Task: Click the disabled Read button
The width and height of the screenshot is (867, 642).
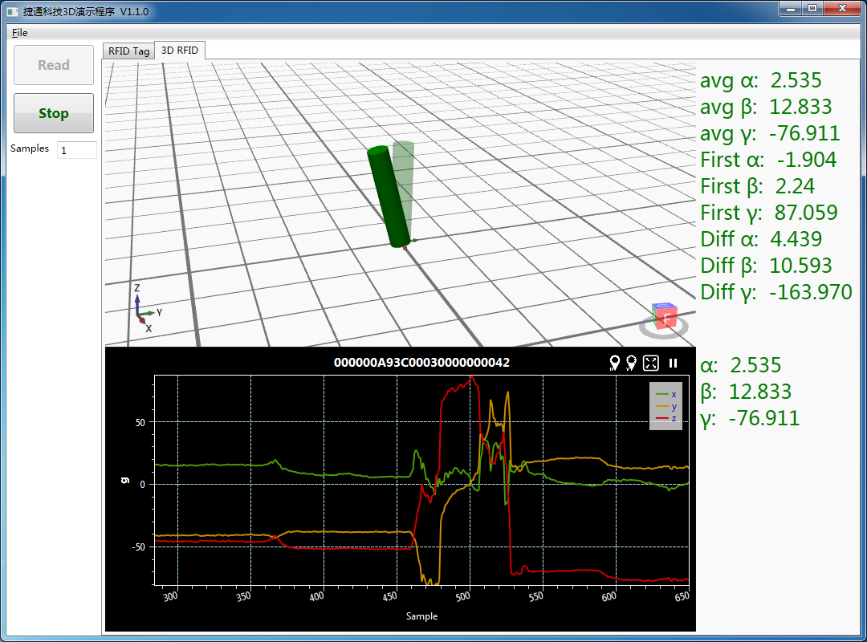Action: (54, 66)
